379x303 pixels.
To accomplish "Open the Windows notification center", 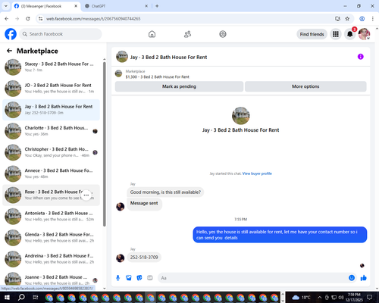I will [x=369, y=298].
